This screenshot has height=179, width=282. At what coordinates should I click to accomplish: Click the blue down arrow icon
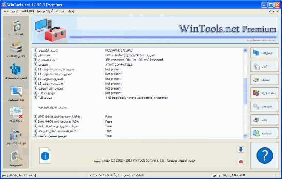coord(241,149)
